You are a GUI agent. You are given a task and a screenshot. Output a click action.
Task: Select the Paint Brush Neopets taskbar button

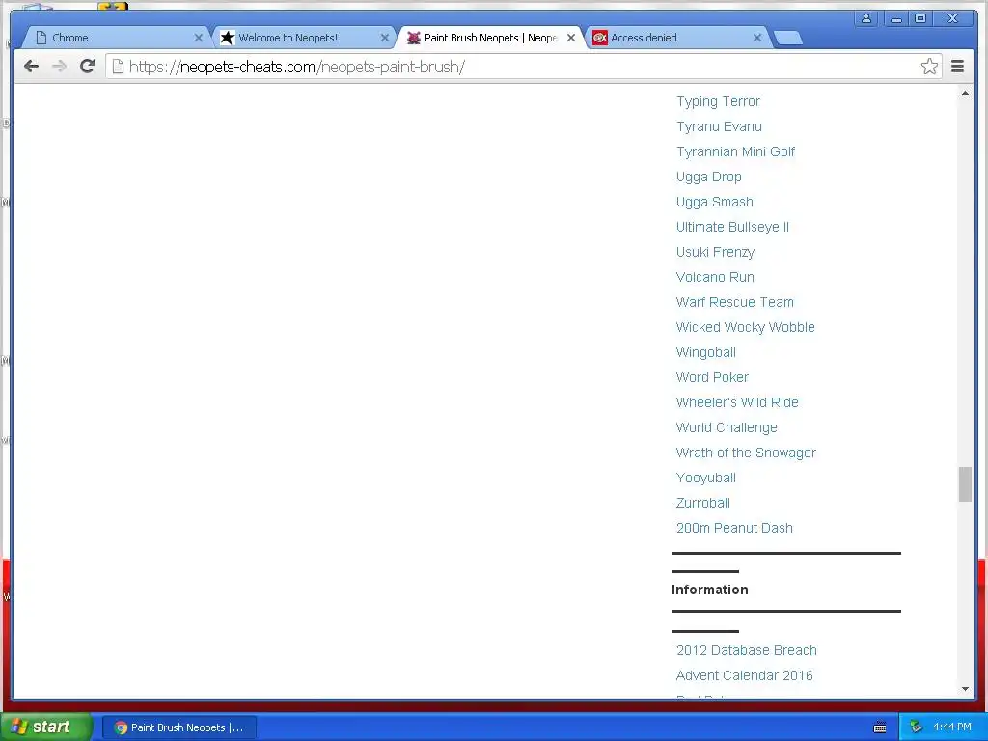click(179, 727)
